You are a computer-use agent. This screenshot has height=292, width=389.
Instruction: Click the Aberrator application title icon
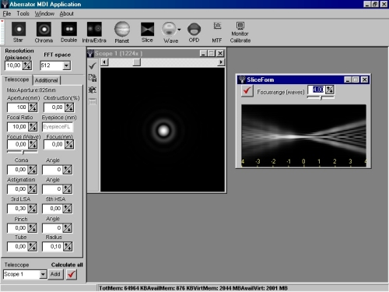tap(5, 4)
